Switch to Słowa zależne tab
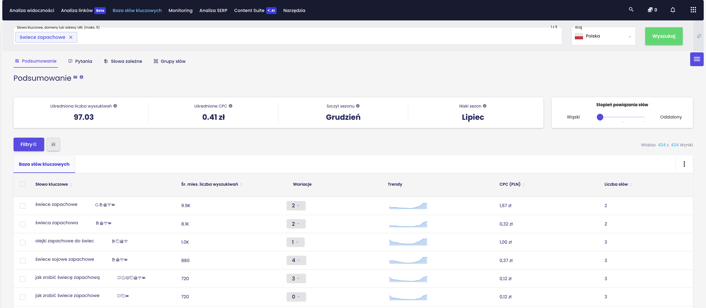 [123, 61]
